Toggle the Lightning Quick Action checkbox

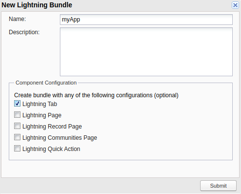pyautogui.click(x=17, y=149)
